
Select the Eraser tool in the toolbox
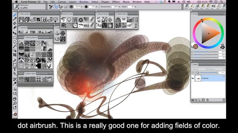point(15,27)
